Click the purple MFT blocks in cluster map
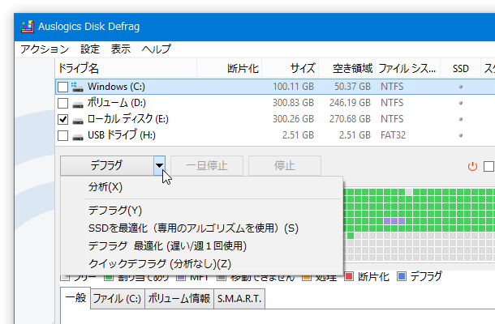 point(394,221)
